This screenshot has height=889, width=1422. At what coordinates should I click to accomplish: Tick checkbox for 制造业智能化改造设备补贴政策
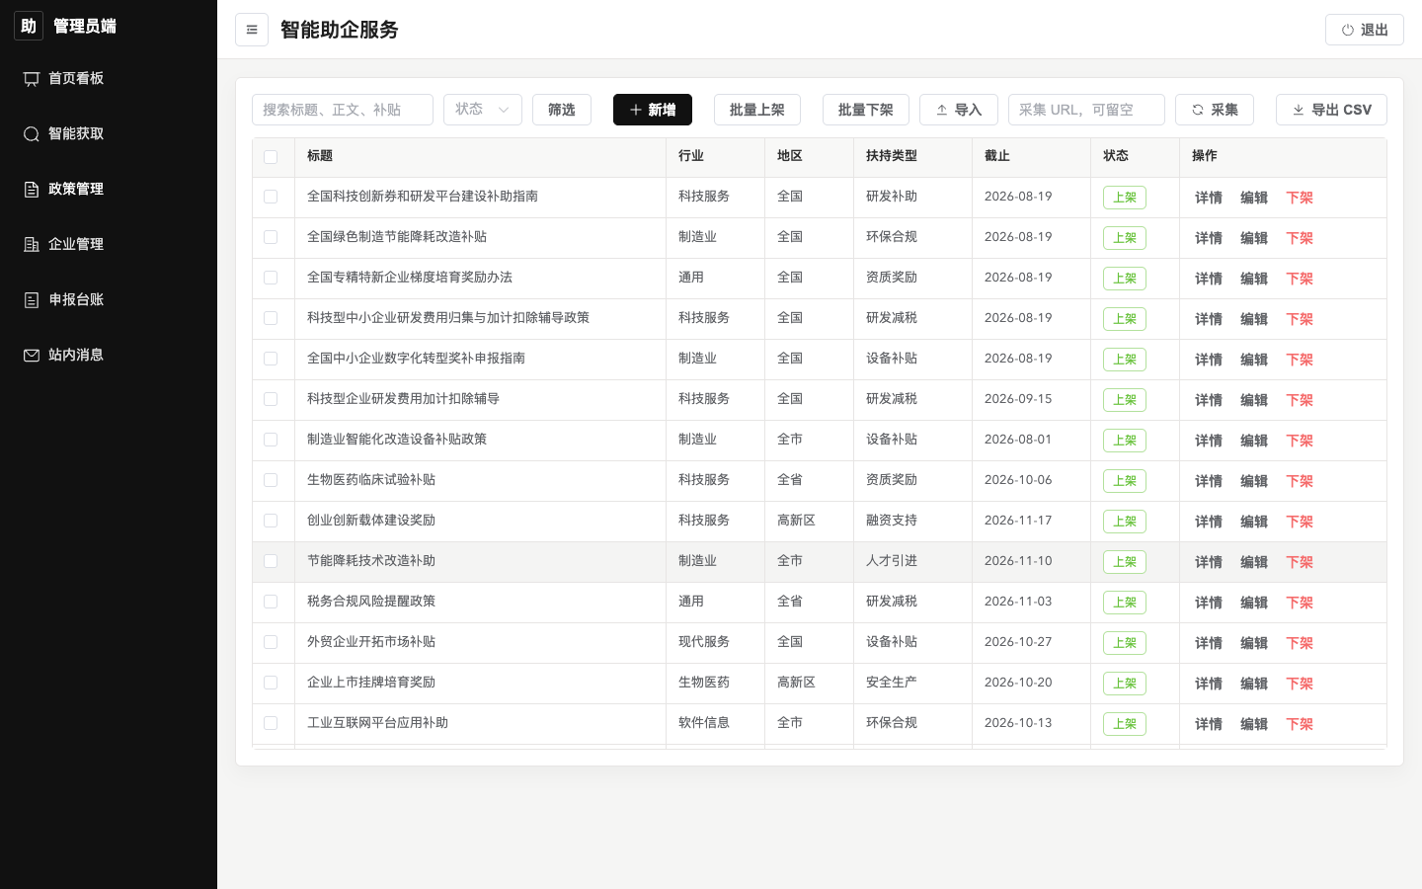271,440
